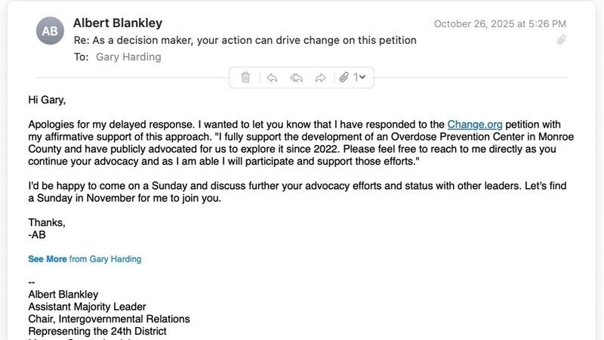This screenshot has height=340, width=604.
Task: Click See More from Gary Harding
Action: point(48,259)
